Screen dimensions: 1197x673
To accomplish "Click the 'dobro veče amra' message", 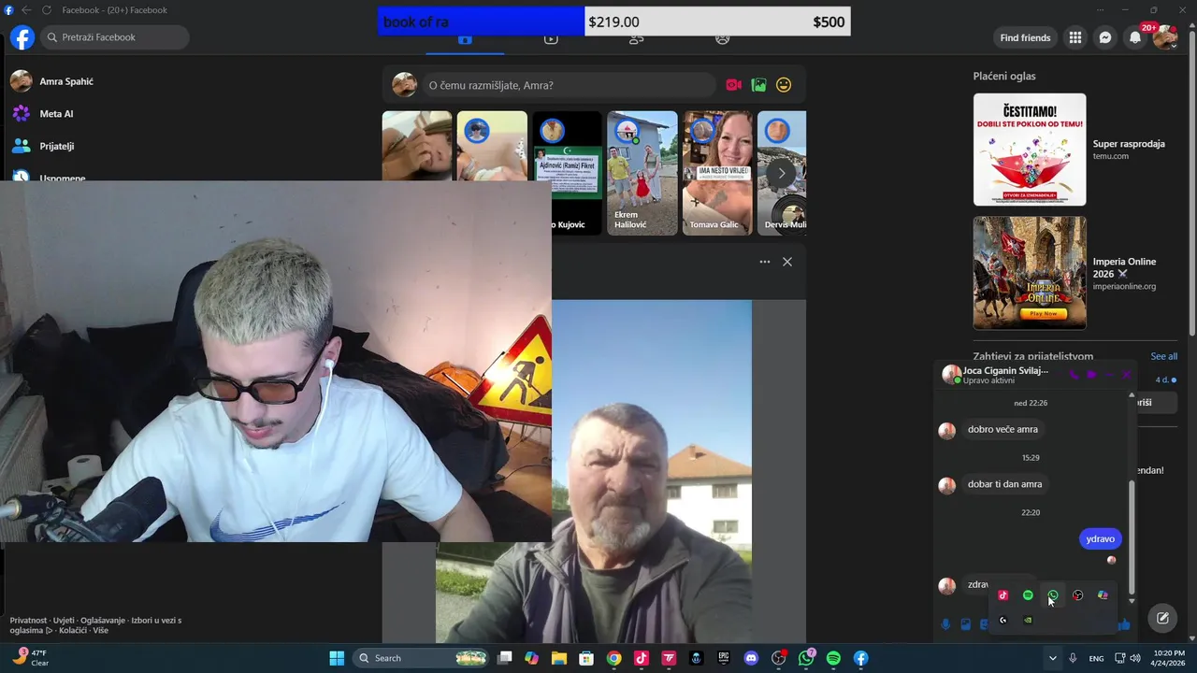I will click(x=1002, y=429).
